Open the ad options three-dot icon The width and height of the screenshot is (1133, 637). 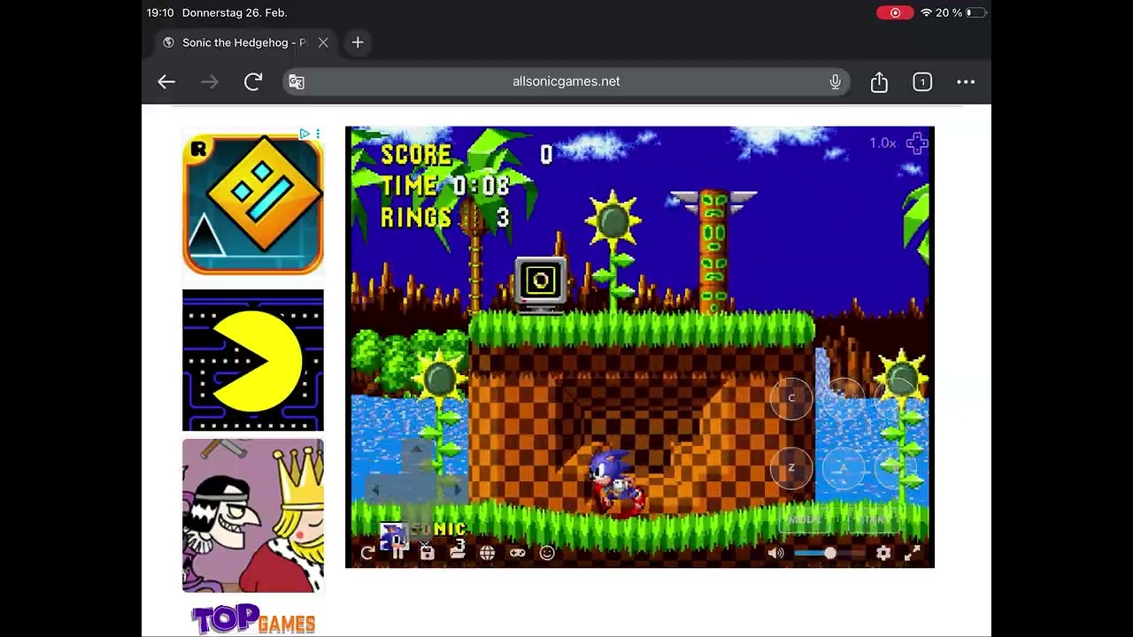tap(318, 134)
